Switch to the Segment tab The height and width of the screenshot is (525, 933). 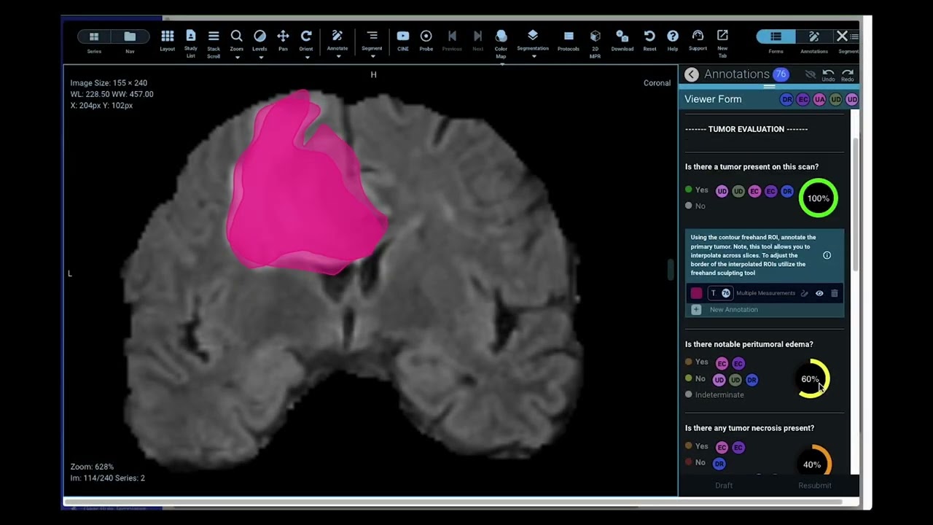point(848,37)
